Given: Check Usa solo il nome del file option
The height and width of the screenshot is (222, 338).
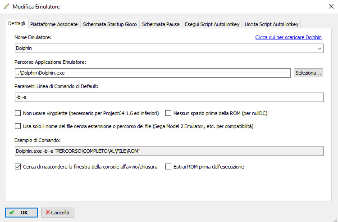Looking at the screenshot, I should tap(18, 126).
